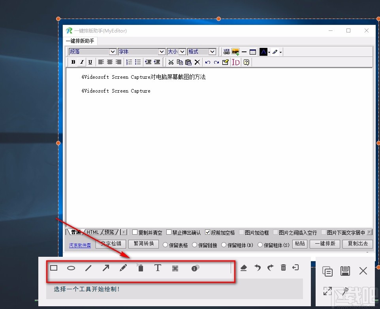This screenshot has height=309, width=380.
Task: Select the airbrush spray tool
Action: pos(140,268)
